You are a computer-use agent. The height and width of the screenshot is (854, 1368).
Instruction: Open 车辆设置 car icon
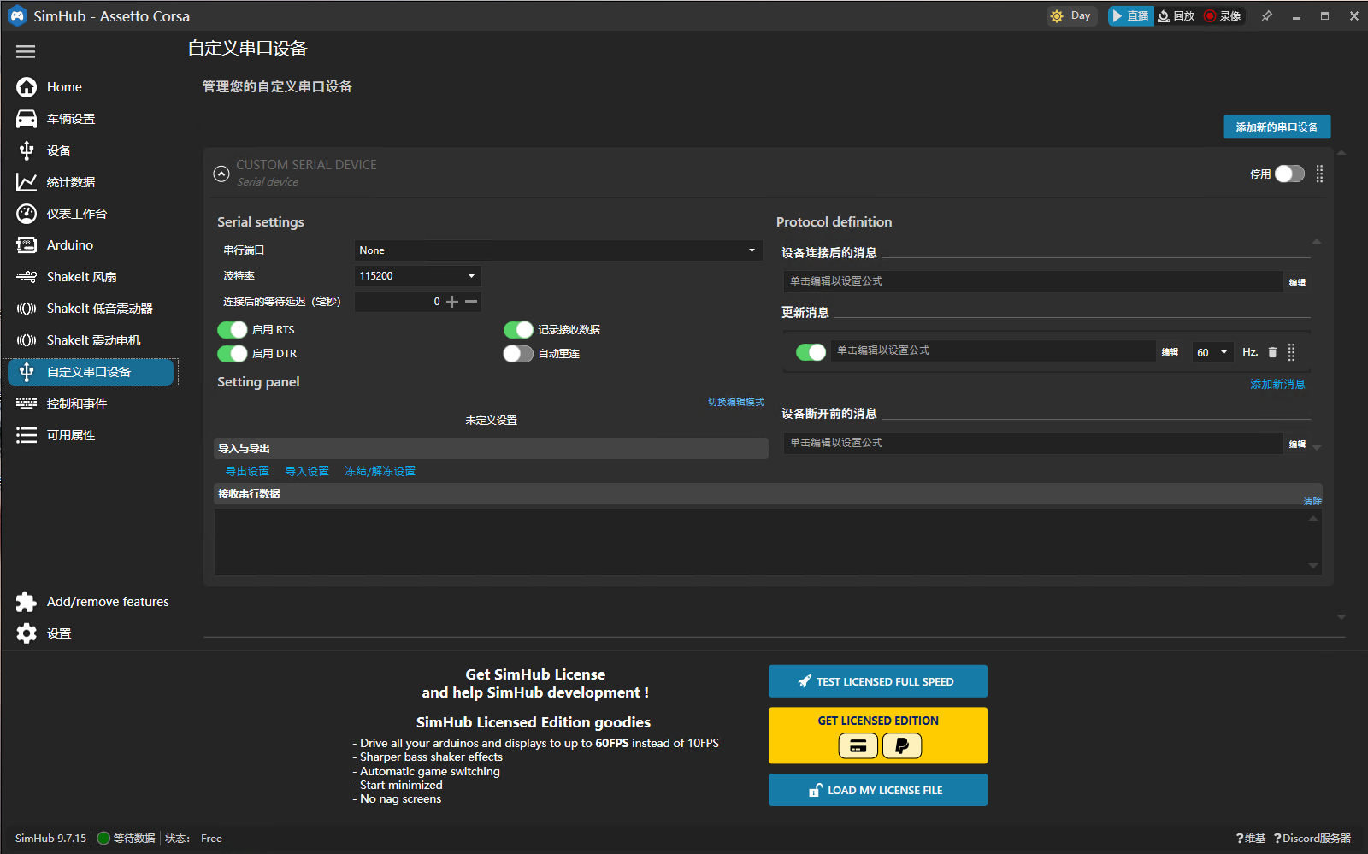(x=27, y=119)
